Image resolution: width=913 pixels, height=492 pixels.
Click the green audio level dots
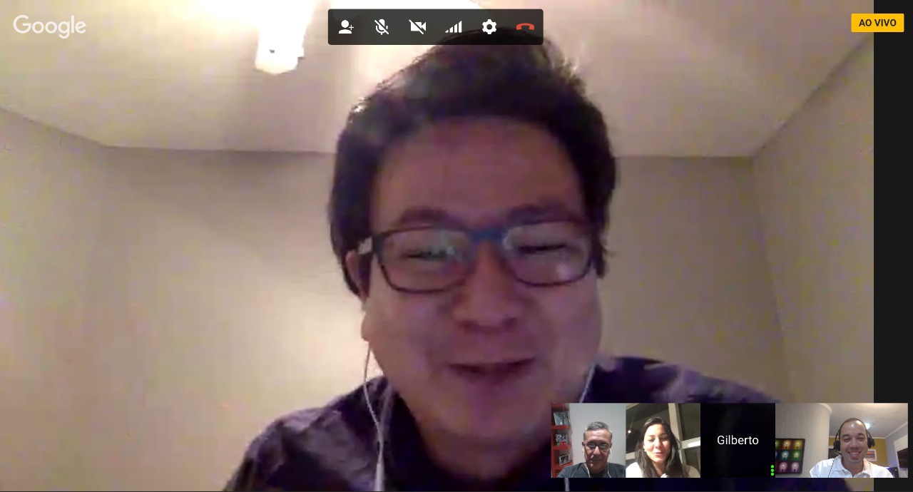point(772,470)
